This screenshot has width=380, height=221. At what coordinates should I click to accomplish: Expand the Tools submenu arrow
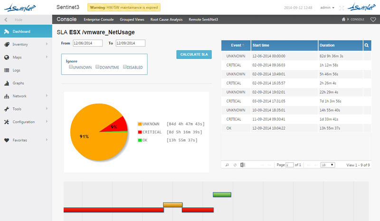click(x=47, y=108)
